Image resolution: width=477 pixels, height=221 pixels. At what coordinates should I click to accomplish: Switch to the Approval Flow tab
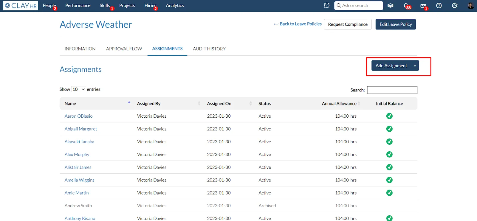[x=124, y=49]
